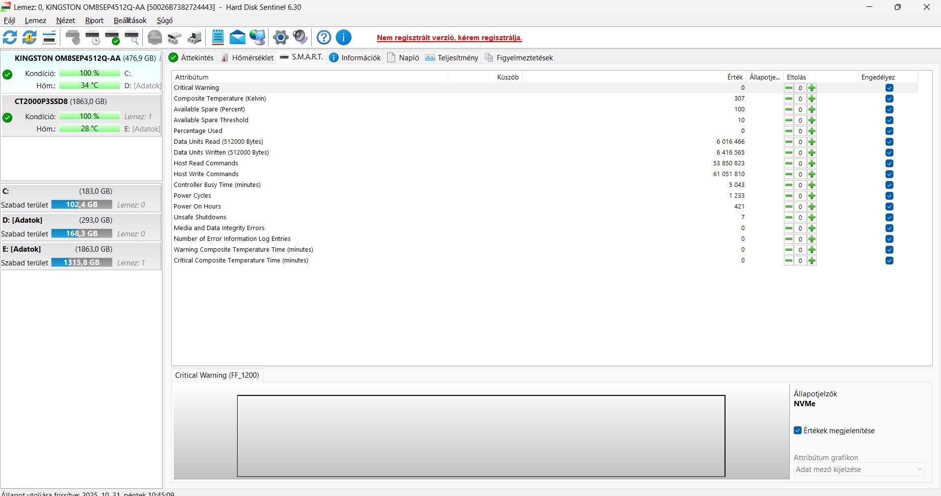The height and width of the screenshot is (496, 941).
Task: Switch to the Hőmérséklet tab
Action: coord(247,57)
